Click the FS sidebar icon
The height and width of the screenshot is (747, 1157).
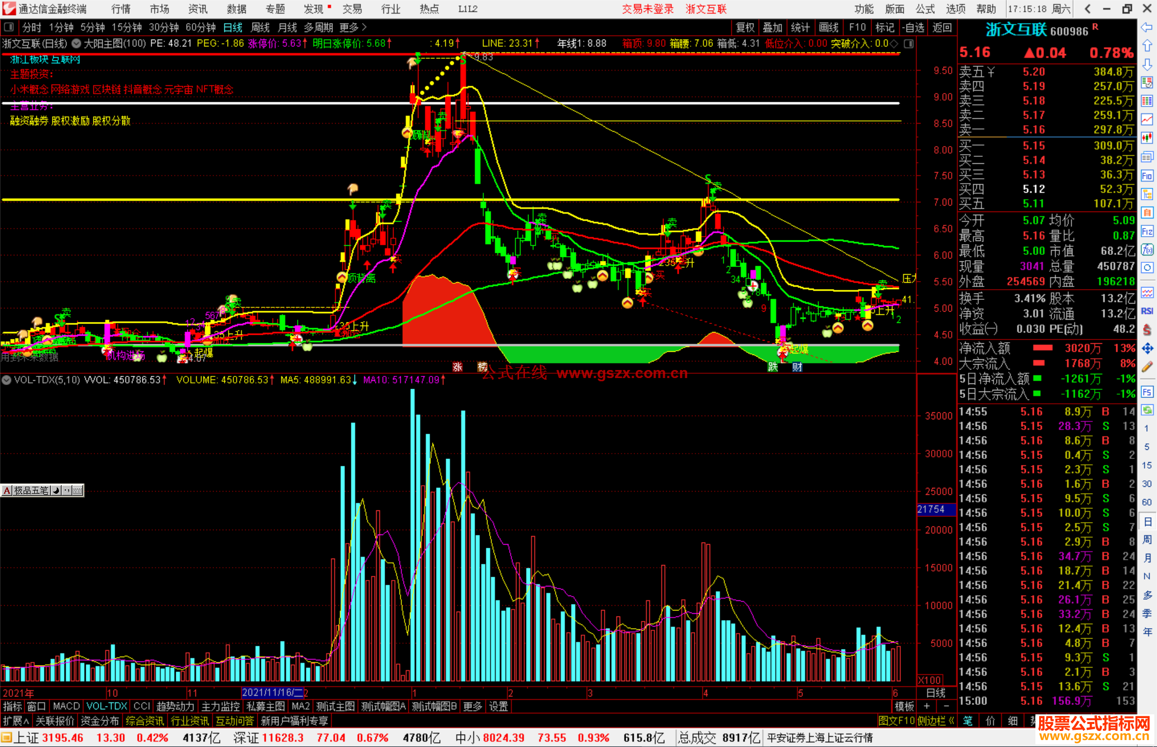1147,392
